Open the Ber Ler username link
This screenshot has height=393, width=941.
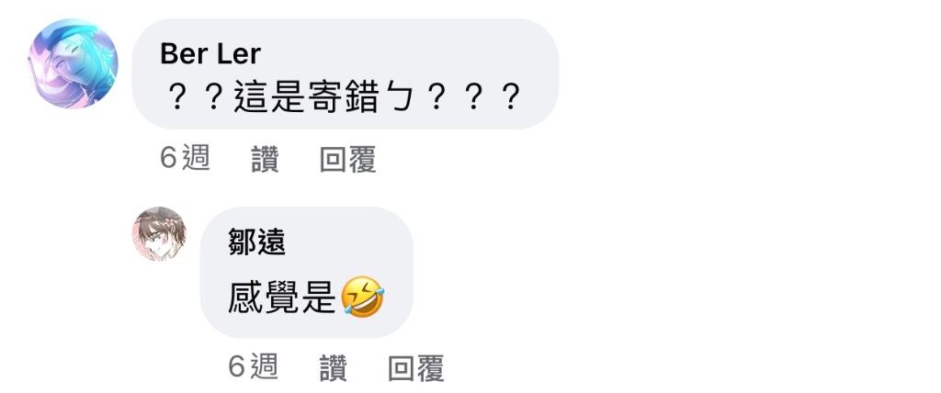[210, 54]
